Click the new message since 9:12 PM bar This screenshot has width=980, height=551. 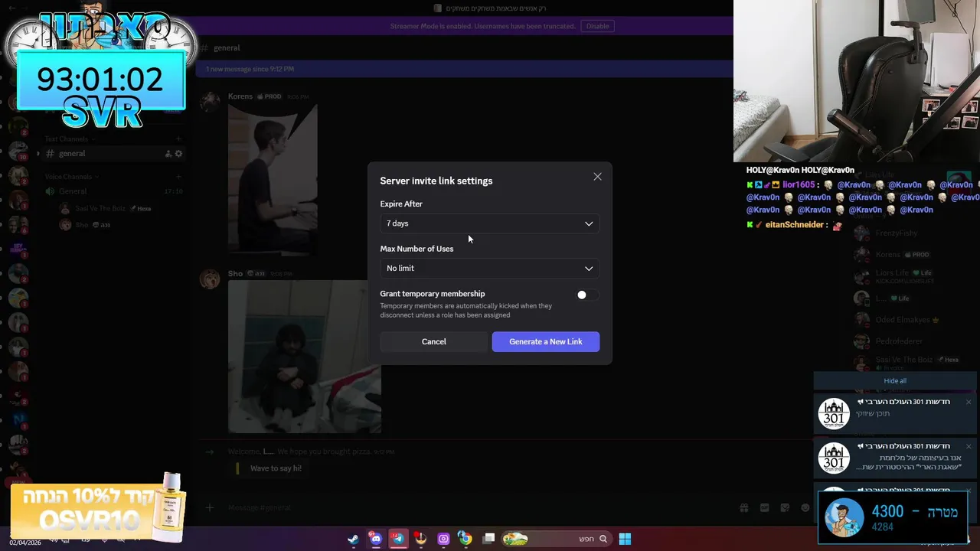coord(465,69)
